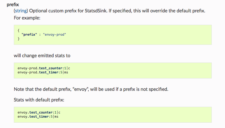225x128 pixels.
Task: Click 'Stats with default prefix:' text
Action: pyautogui.click(x=39, y=100)
